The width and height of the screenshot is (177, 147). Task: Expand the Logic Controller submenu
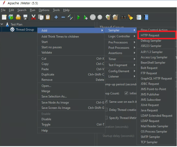(x=121, y=36)
